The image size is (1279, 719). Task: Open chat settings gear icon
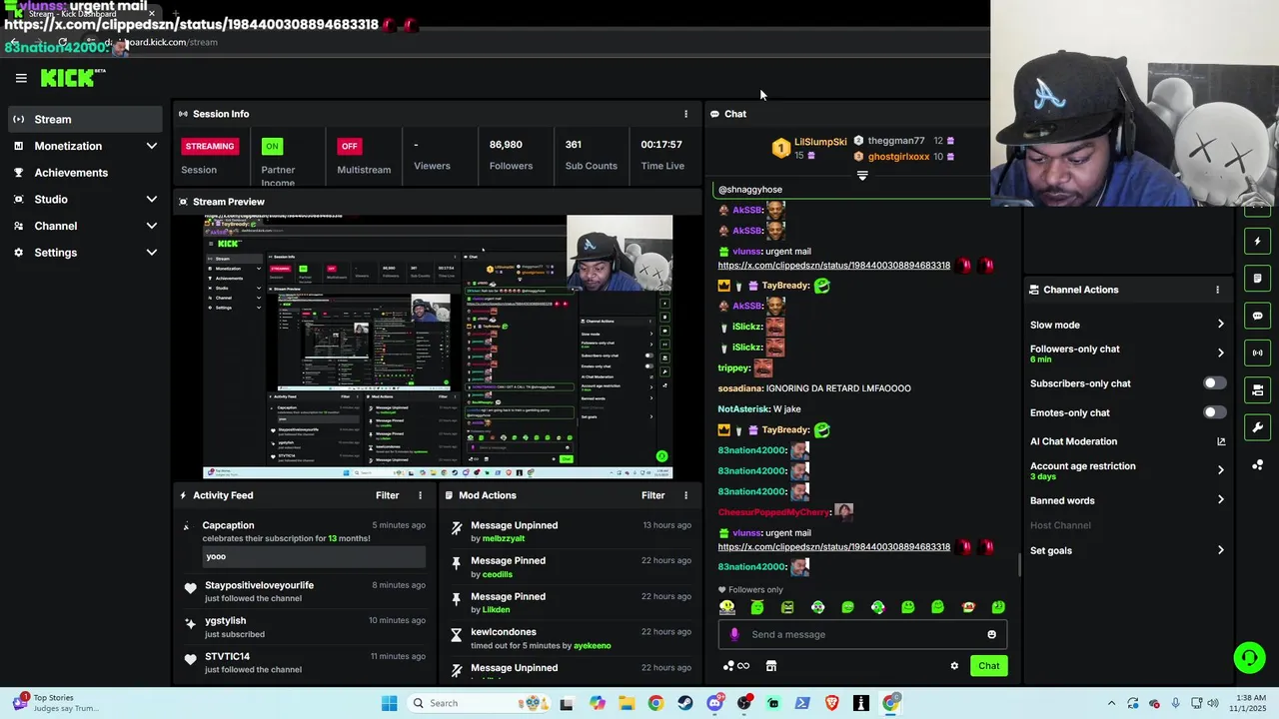(954, 666)
